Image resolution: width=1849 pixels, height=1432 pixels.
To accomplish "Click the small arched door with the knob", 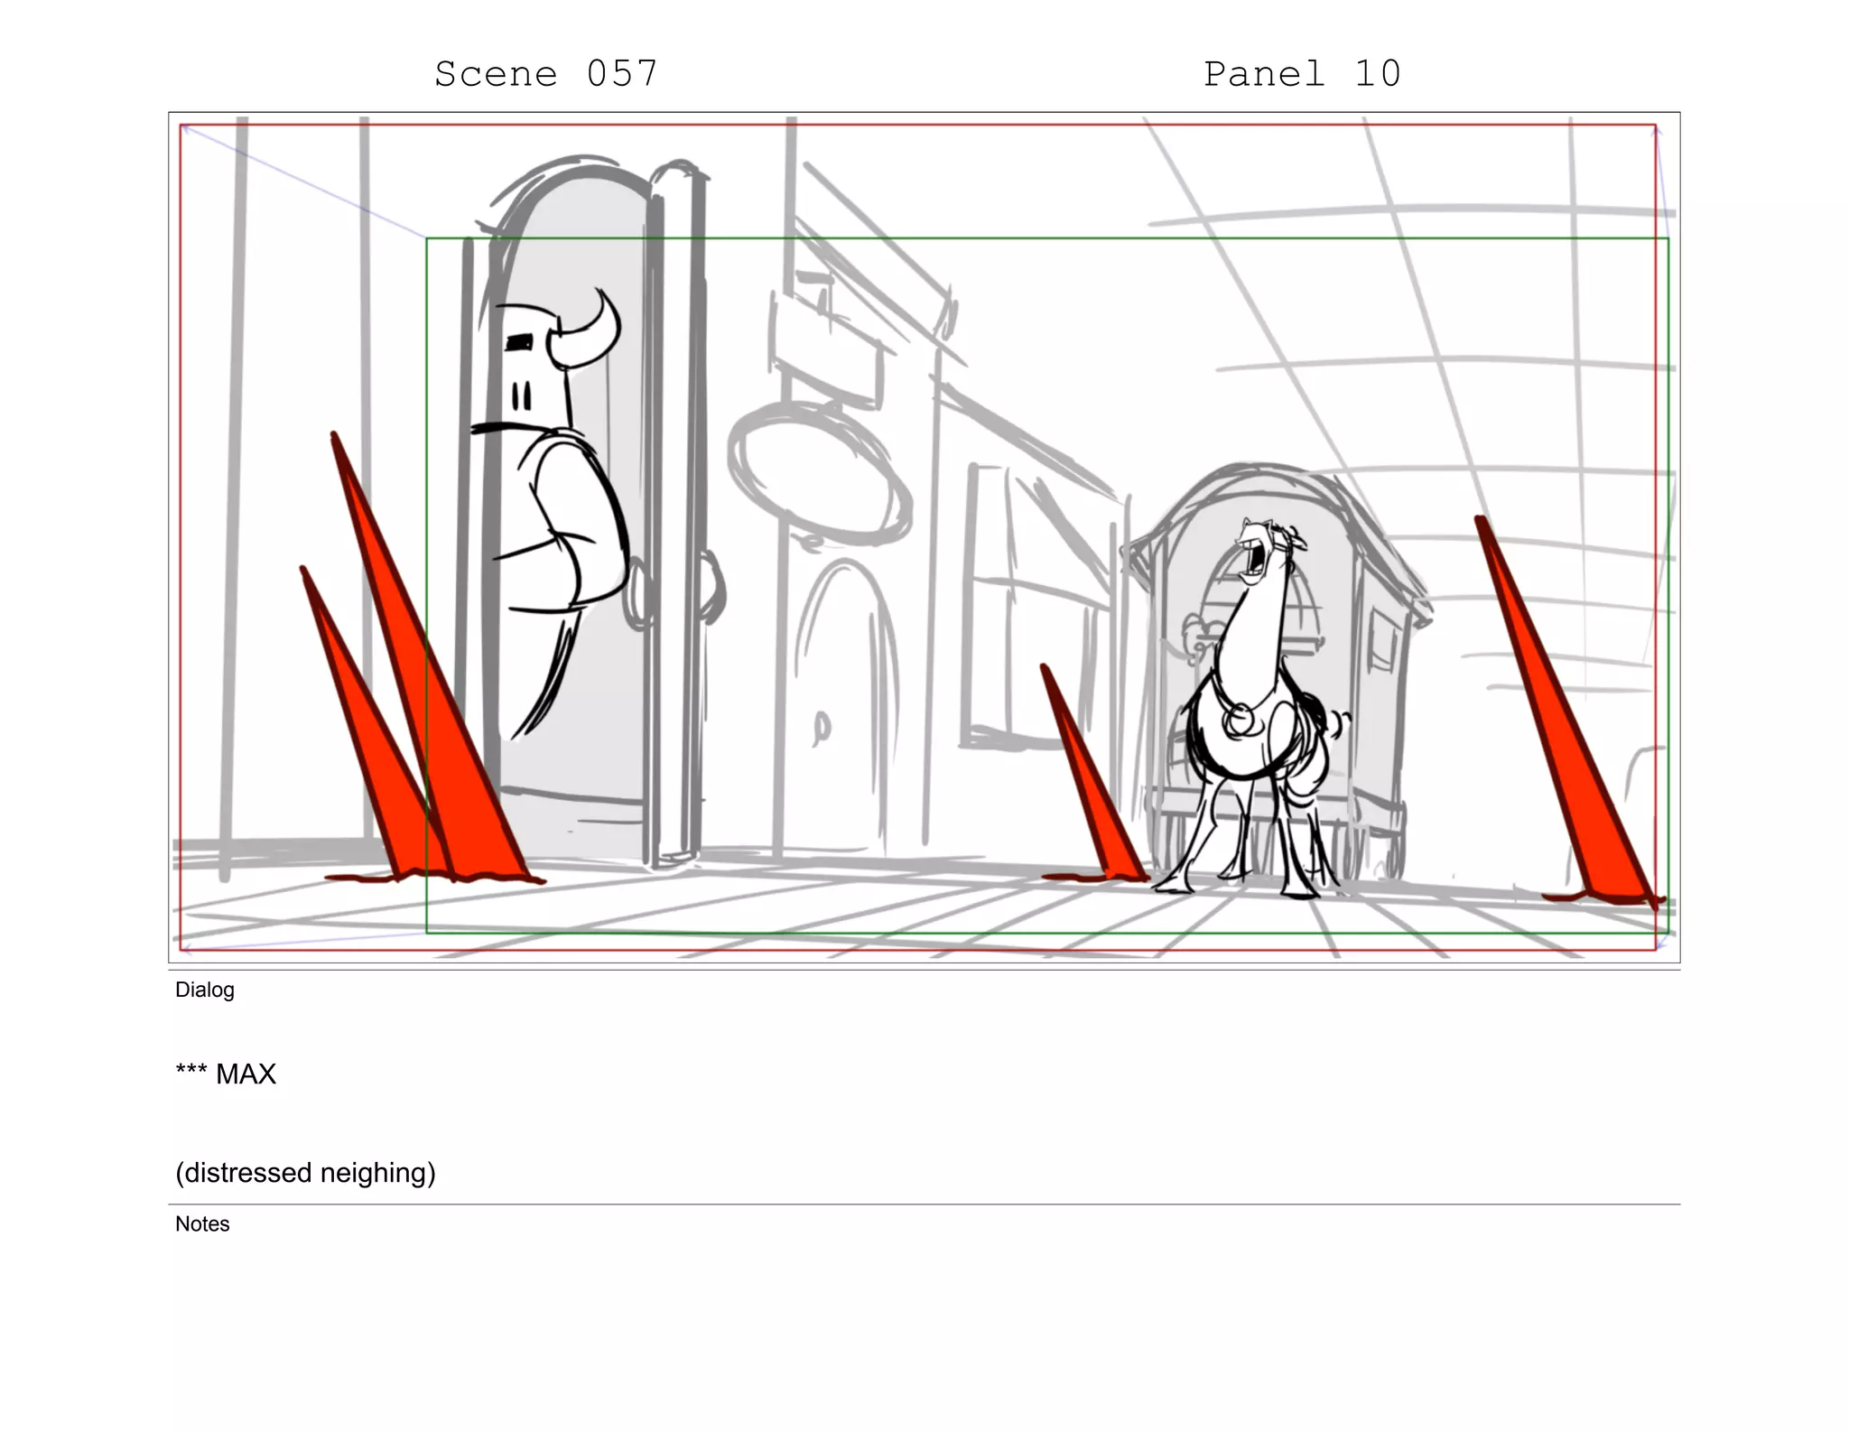I will coord(844,704).
